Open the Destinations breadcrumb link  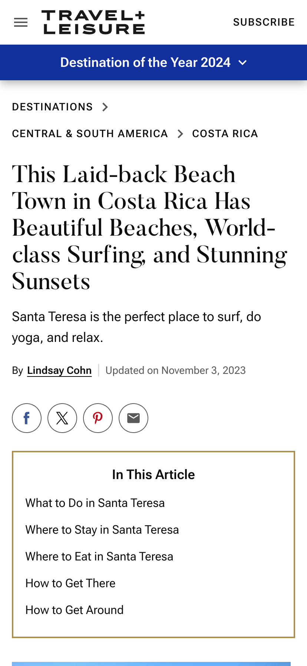point(52,107)
